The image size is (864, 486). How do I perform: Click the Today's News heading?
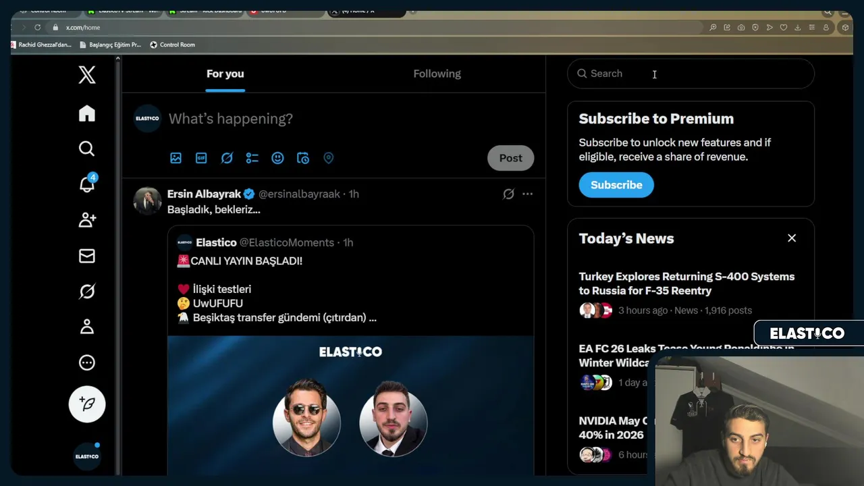click(x=626, y=238)
